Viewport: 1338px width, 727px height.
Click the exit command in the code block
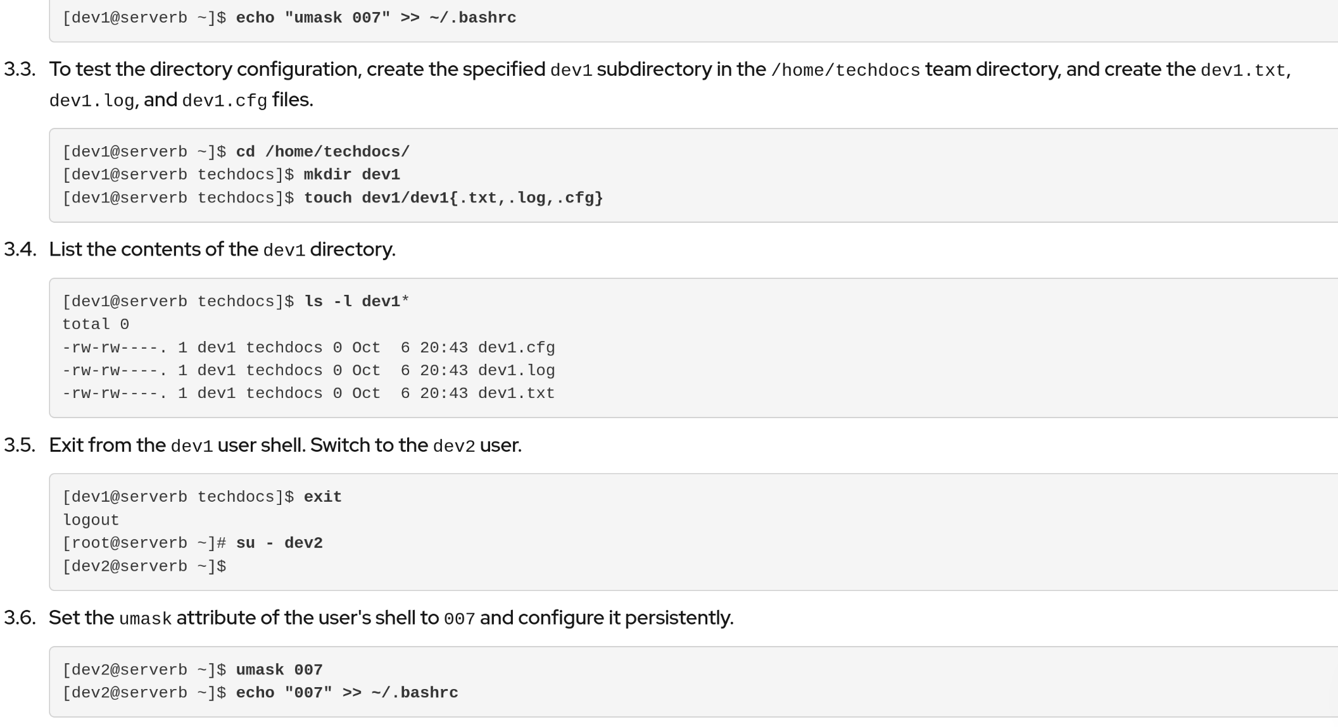click(x=322, y=497)
